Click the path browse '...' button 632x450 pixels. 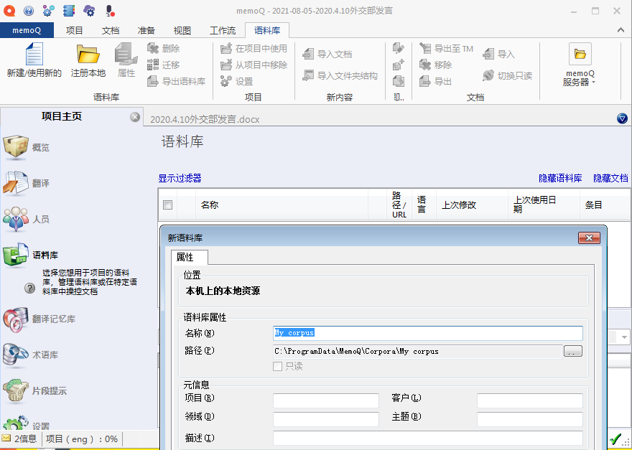[x=573, y=351]
